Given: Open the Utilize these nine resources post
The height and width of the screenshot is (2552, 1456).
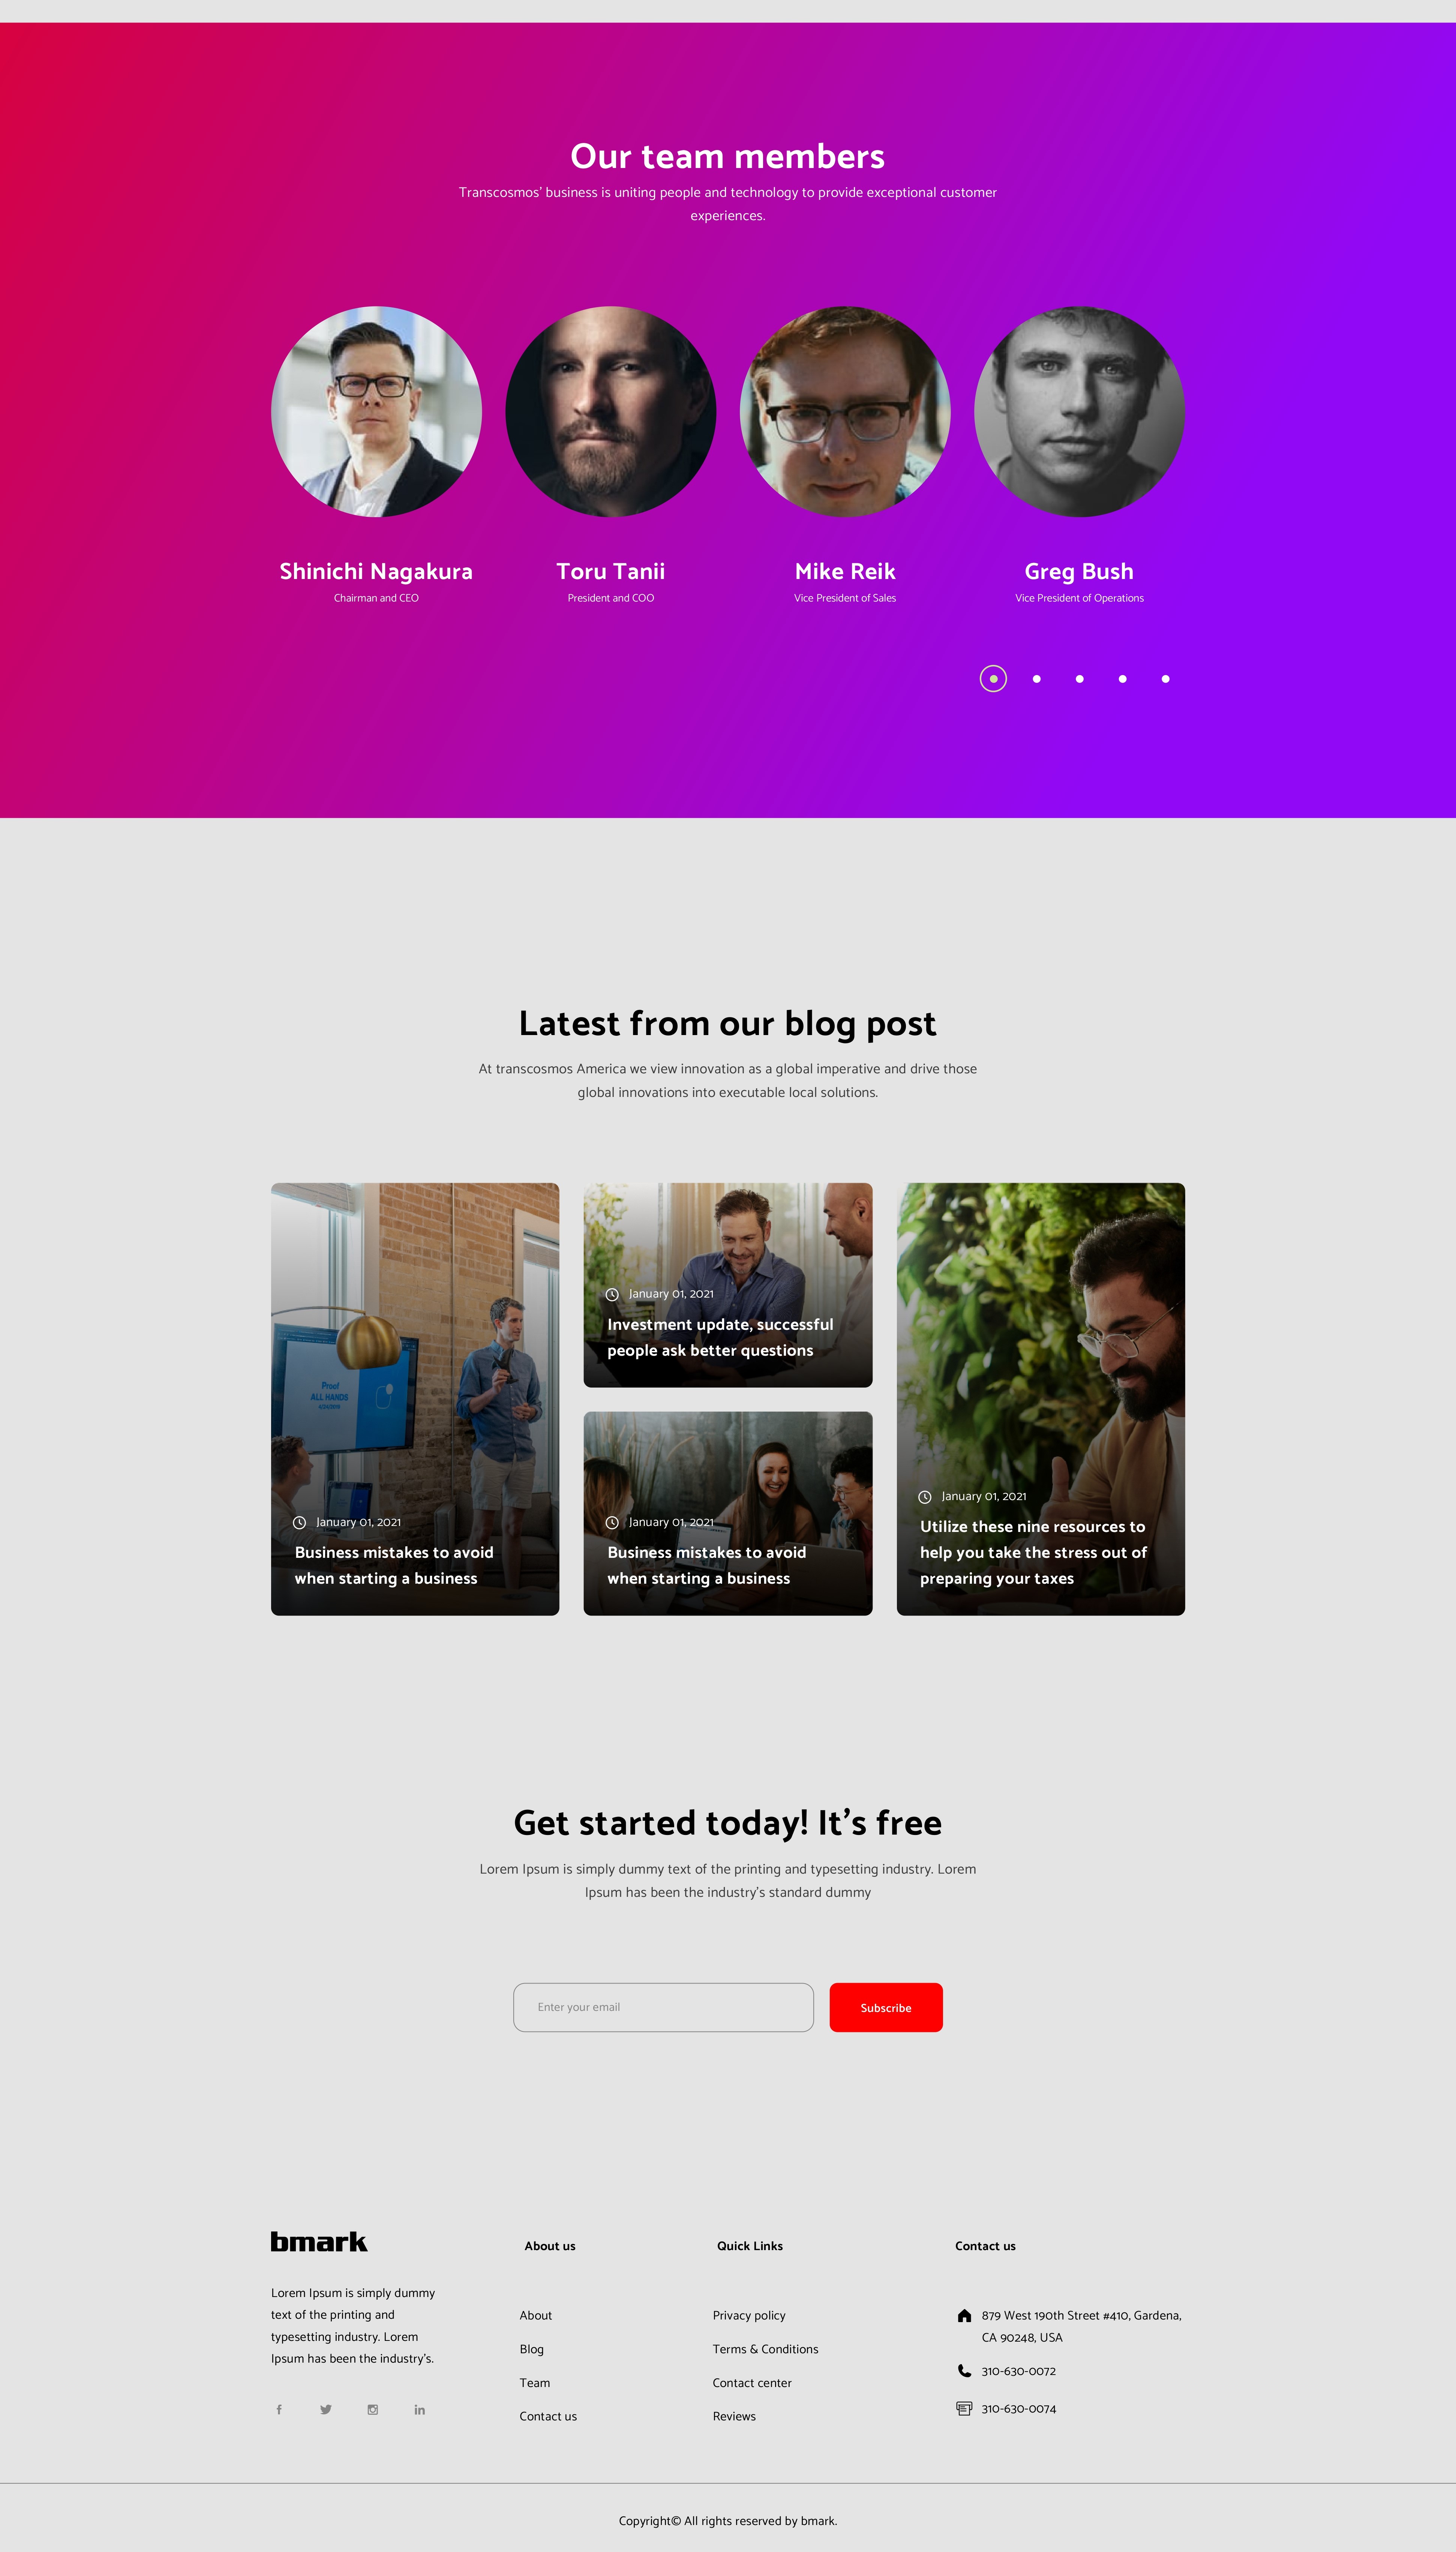Looking at the screenshot, I should (1041, 1399).
